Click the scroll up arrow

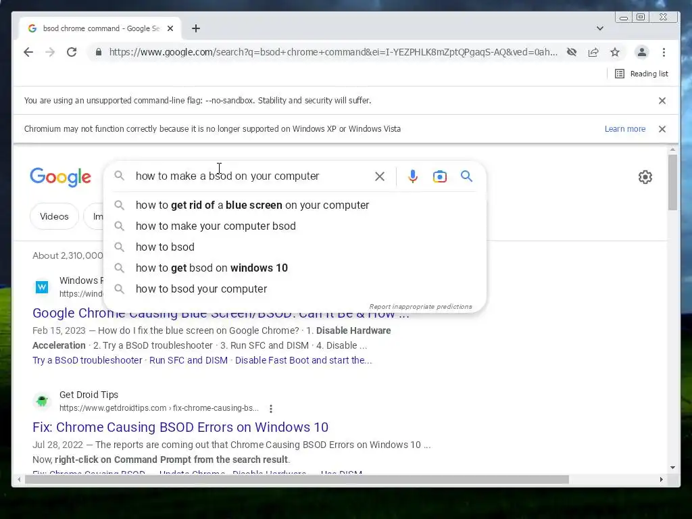[x=672, y=151]
